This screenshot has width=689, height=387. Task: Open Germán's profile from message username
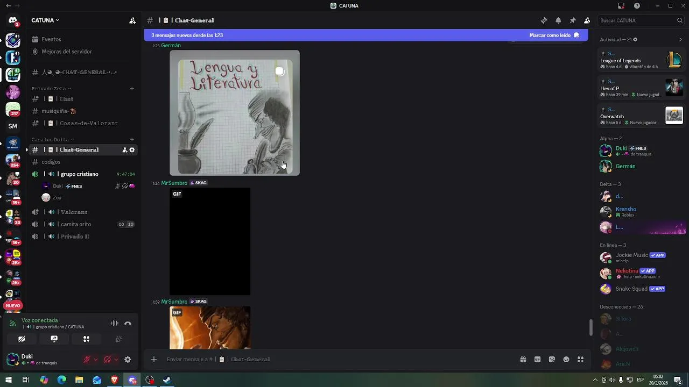(171, 46)
